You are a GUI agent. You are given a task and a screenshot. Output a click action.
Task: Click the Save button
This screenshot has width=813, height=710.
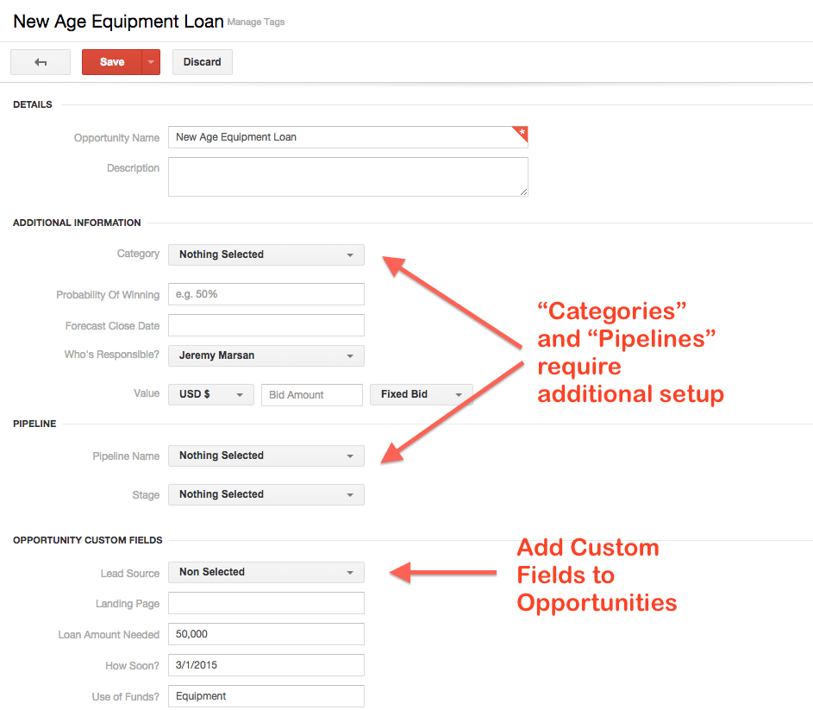click(x=112, y=62)
